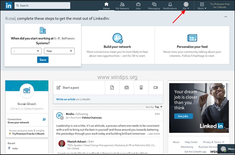Open the Me profile dropdown
Screen dimensions: 235x155
(x=186, y=6)
